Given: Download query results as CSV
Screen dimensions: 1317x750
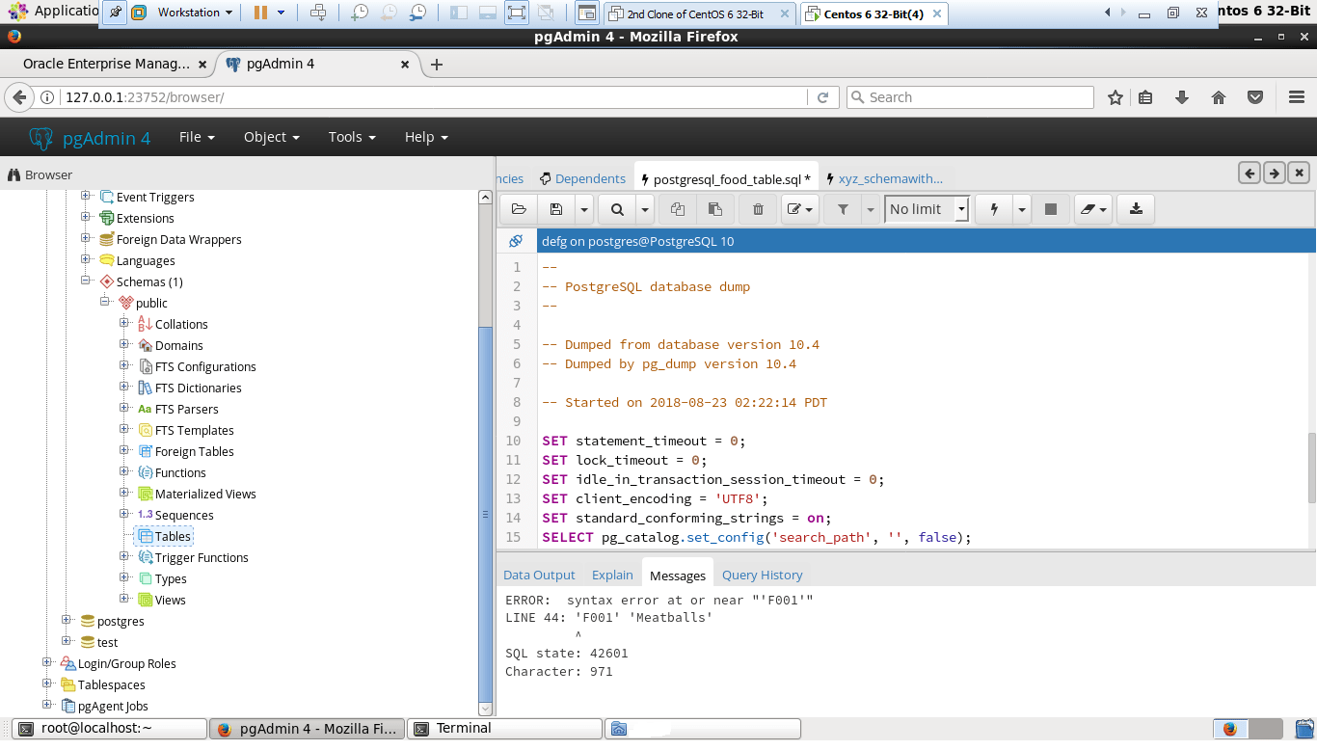Looking at the screenshot, I should (x=1136, y=209).
